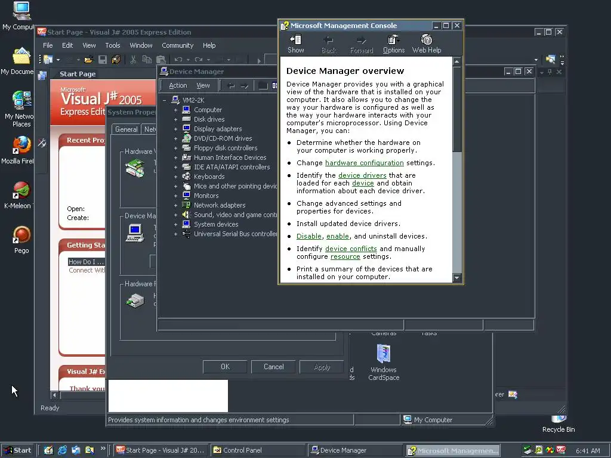
Task: Expand the Display adapters node
Action: pyautogui.click(x=175, y=129)
